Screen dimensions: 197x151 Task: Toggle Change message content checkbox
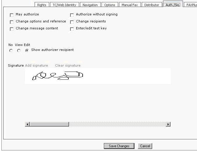click(12, 29)
